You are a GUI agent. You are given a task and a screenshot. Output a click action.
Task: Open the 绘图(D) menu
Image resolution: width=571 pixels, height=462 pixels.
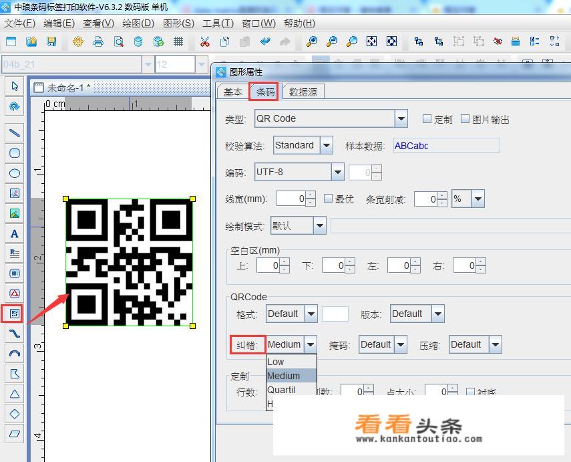(138, 23)
